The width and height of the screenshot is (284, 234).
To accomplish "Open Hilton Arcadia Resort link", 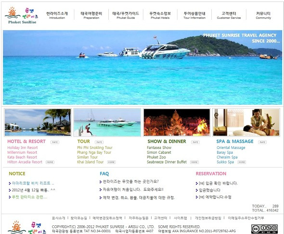I will tap(25, 162).
